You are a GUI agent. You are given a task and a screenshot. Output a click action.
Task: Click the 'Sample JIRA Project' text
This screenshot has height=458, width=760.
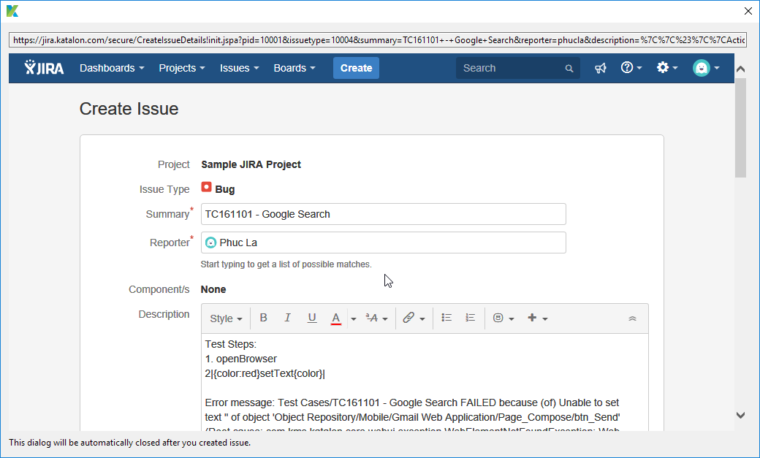pos(251,165)
